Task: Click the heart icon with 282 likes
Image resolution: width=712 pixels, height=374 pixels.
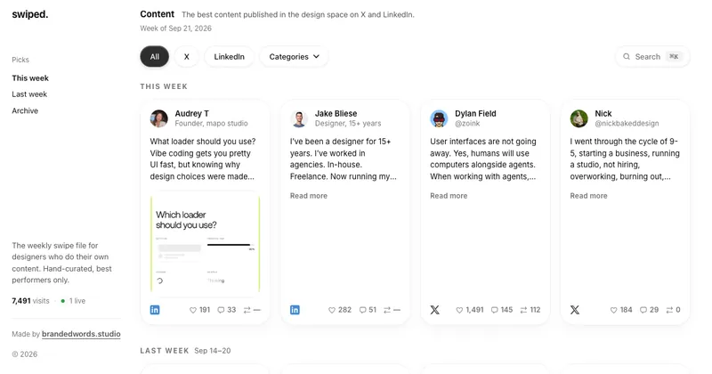Action: tap(332, 310)
